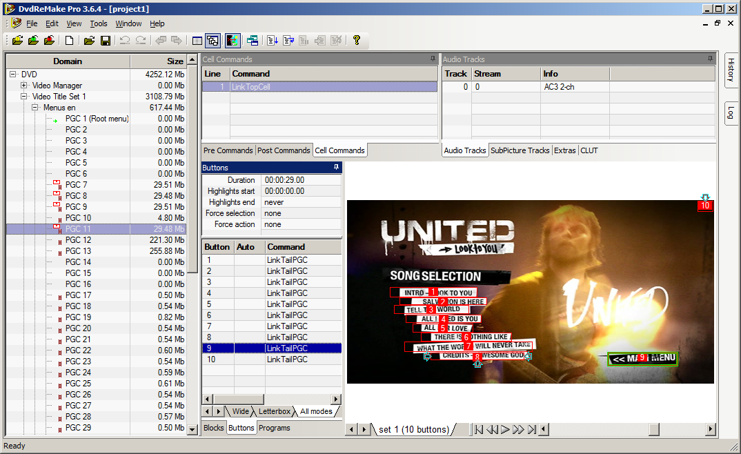
Task: Click the list with blue down-arrow icon
Action: 273,41
